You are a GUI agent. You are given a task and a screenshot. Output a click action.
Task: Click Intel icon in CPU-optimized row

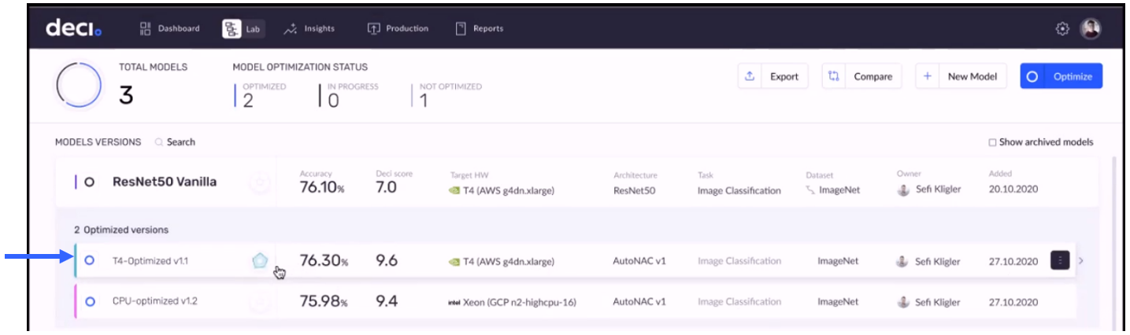pyautogui.click(x=454, y=302)
